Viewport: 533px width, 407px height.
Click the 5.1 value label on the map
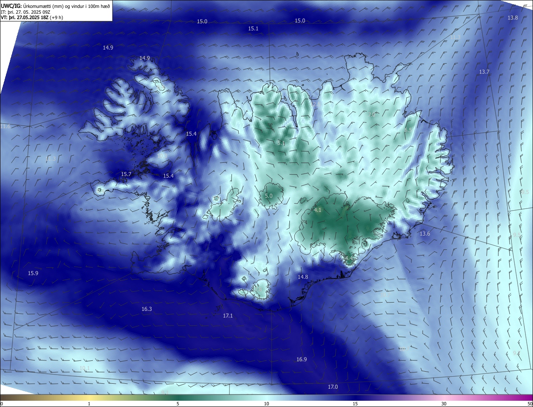(x=281, y=143)
